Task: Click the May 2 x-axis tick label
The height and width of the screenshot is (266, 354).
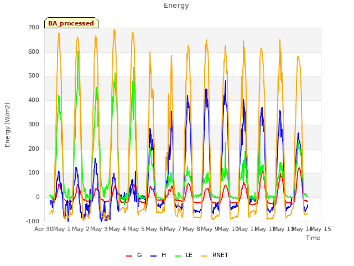Action: [x=81, y=229]
